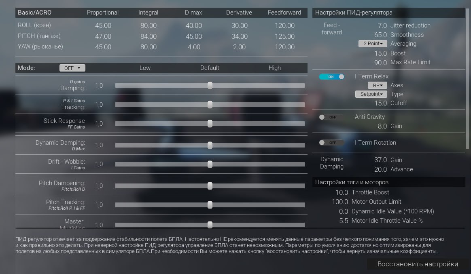Click the High slider scale label

(275, 68)
